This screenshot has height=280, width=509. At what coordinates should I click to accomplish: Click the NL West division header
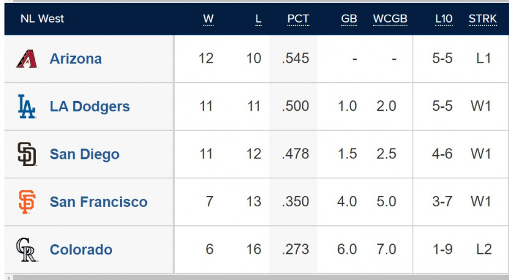pyautogui.click(x=42, y=19)
